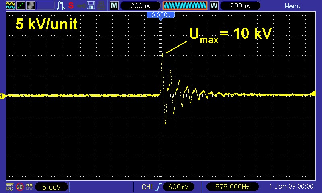Screen dimensions: 322x193
Task: Click the red S stop status icon
Action: coord(71,6)
